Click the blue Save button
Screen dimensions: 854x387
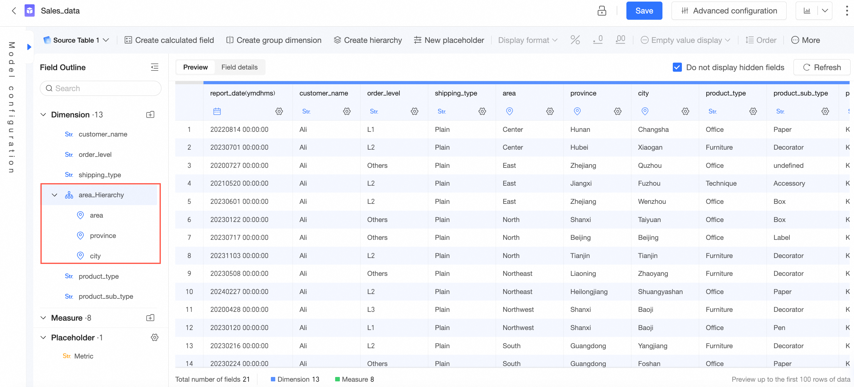(x=644, y=11)
